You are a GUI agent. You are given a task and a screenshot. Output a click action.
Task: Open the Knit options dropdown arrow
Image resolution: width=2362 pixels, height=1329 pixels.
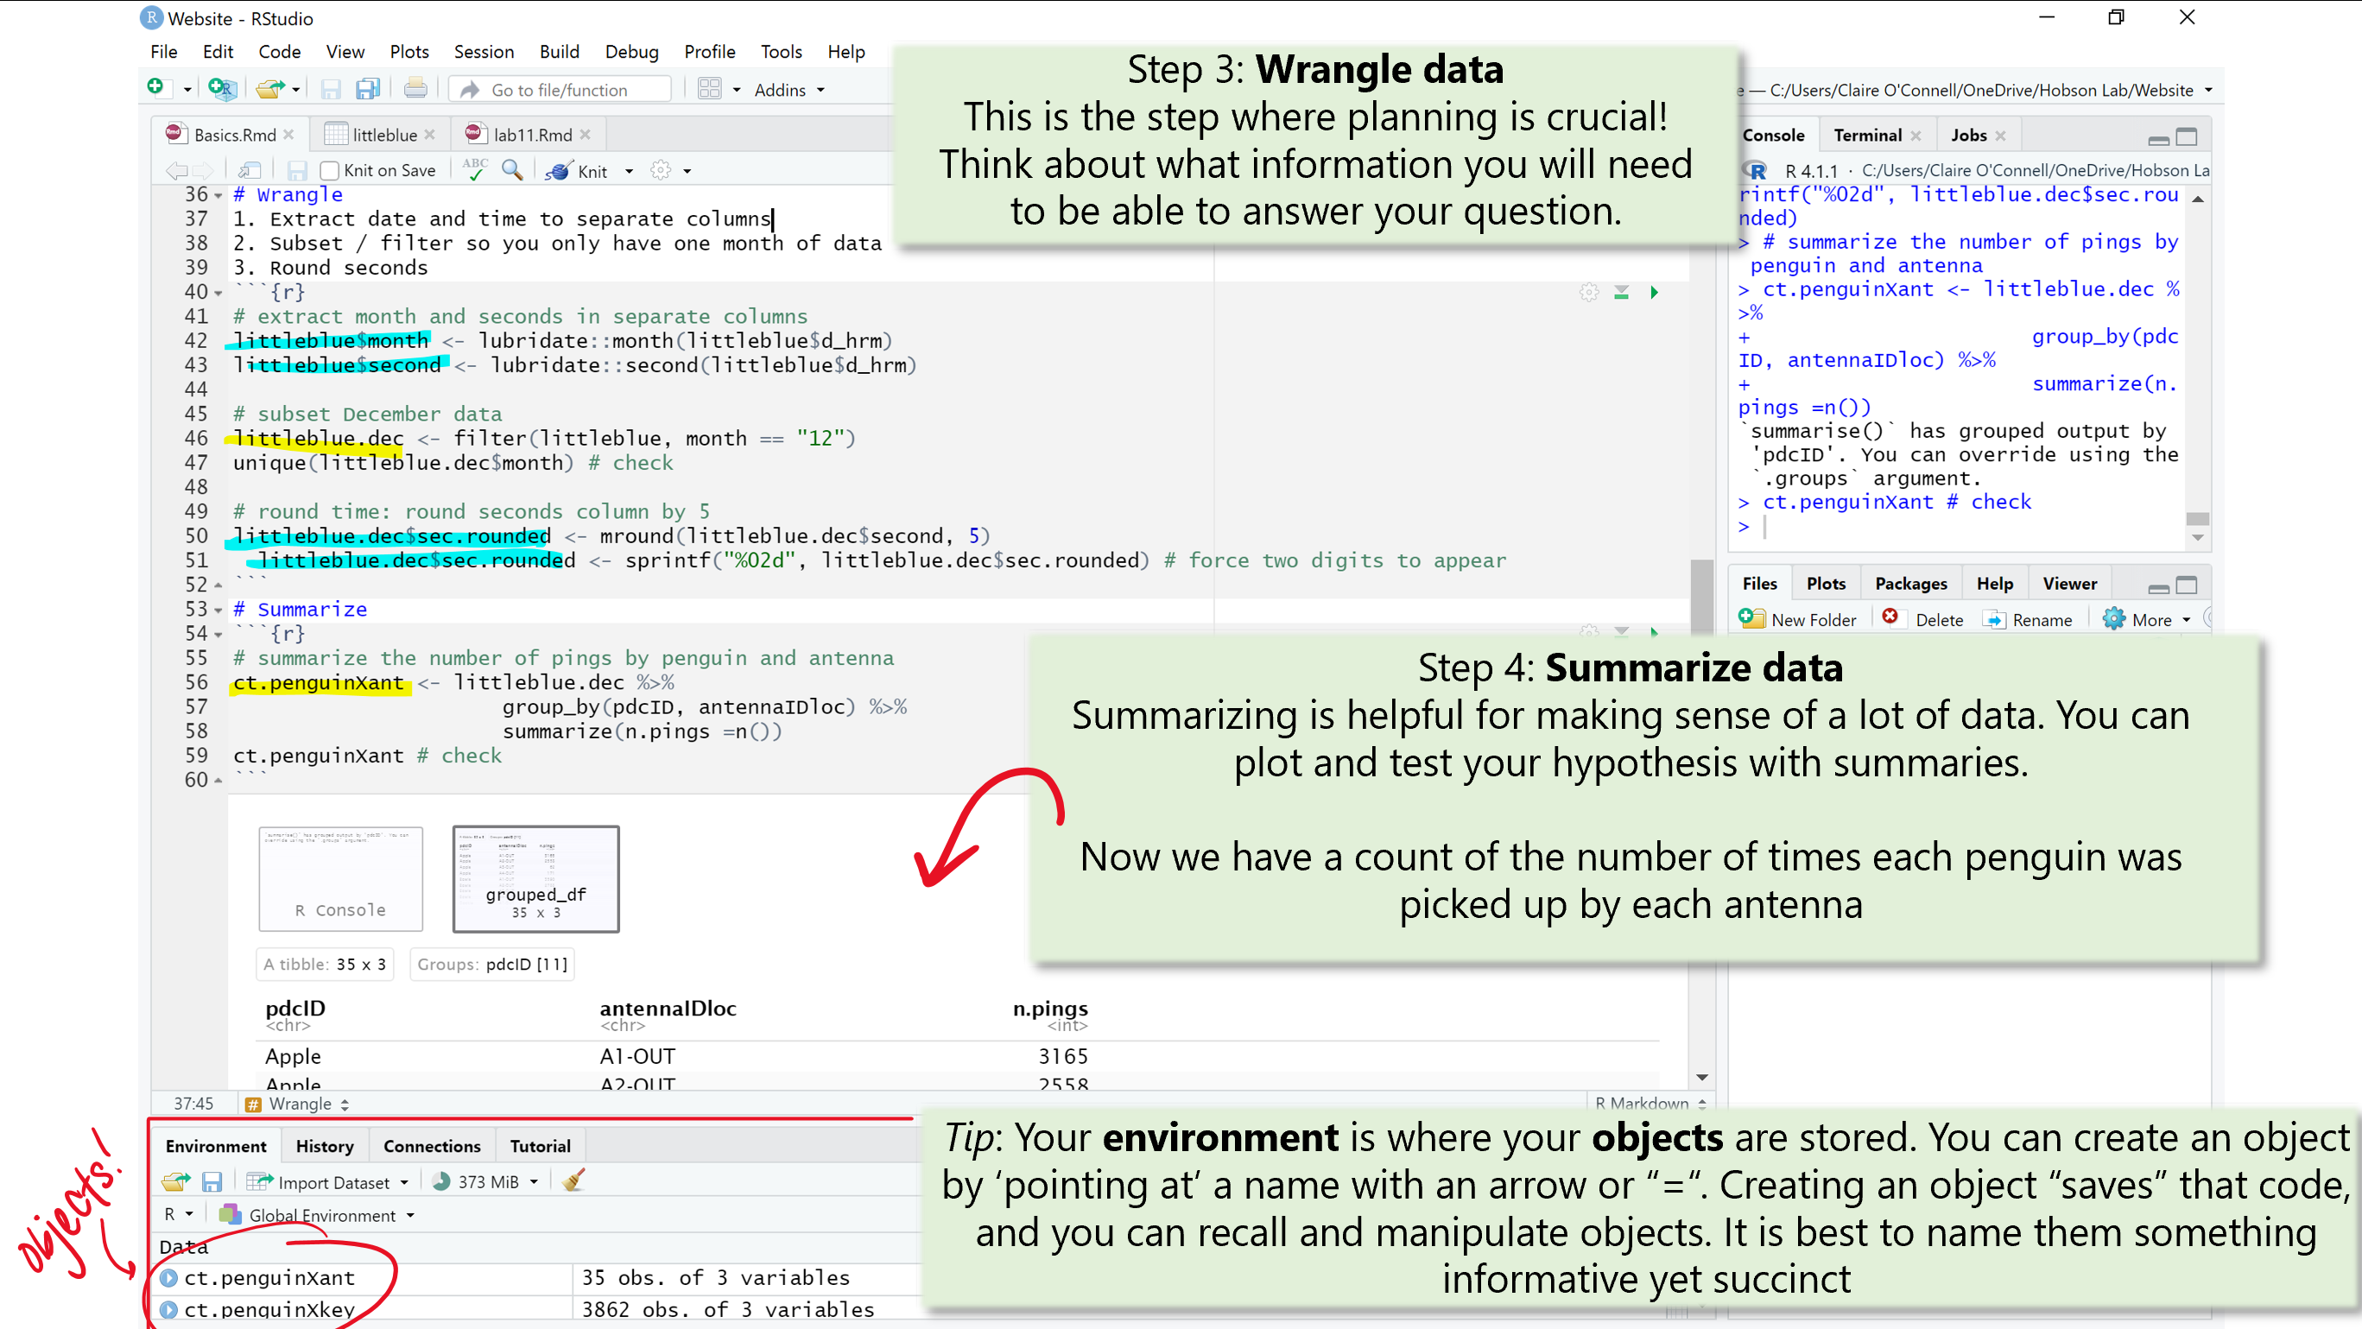pyautogui.click(x=629, y=171)
